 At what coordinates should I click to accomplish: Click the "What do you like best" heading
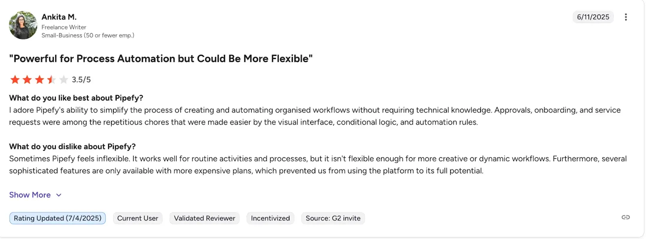76,98
